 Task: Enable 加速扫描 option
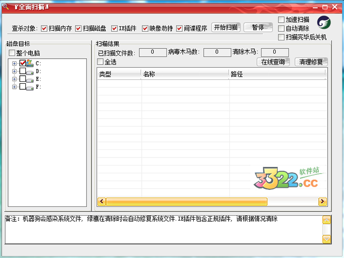(281, 20)
